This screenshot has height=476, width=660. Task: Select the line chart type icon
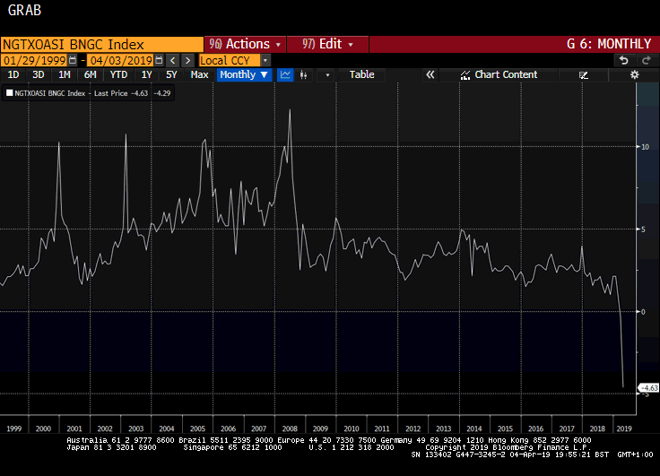(x=285, y=75)
